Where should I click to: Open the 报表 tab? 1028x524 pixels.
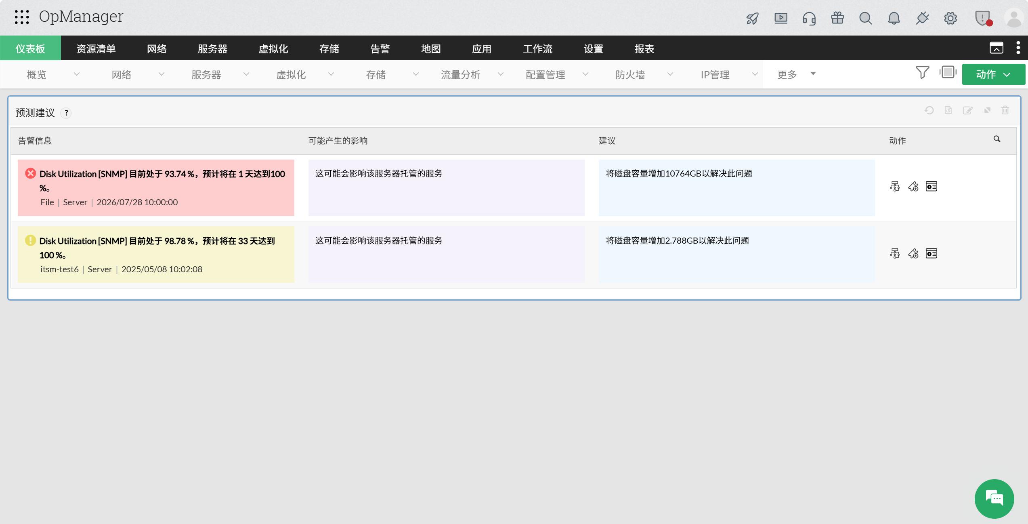pyautogui.click(x=644, y=48)
